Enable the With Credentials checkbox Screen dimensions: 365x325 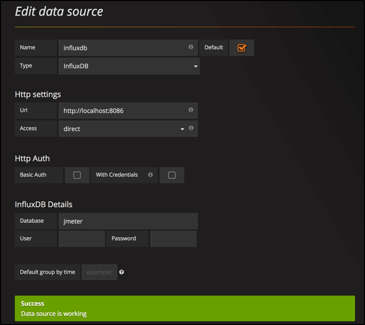[172, 175]
